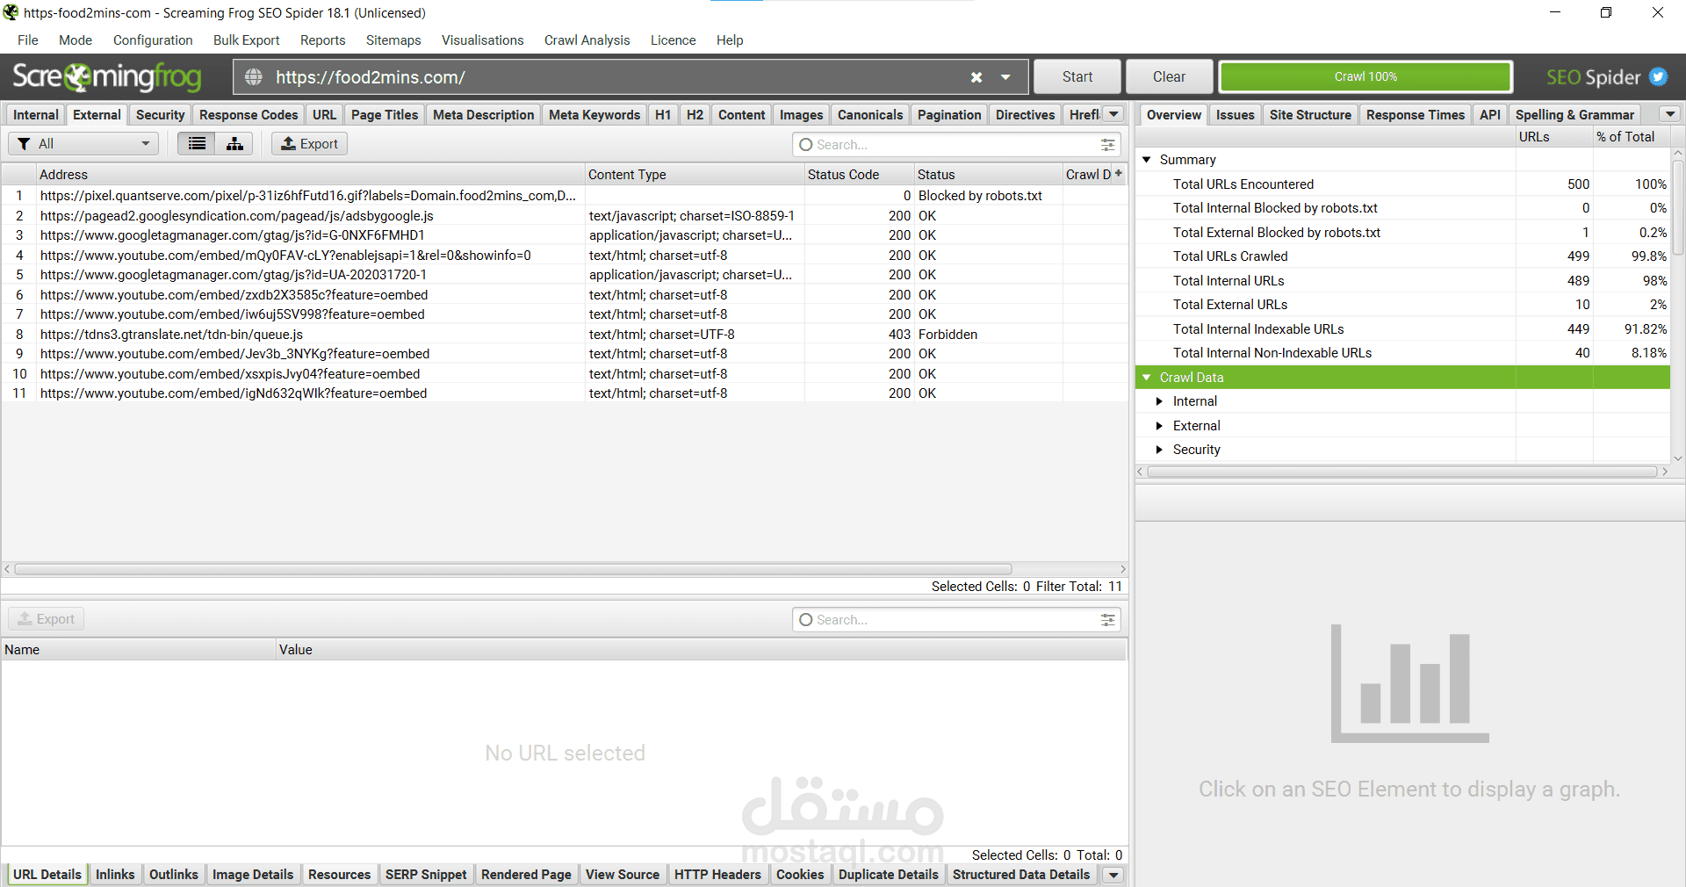Click the right panel vertical scrollbar
Image resolution: width=1686 pixels, height=887 pixels.
1678,207
